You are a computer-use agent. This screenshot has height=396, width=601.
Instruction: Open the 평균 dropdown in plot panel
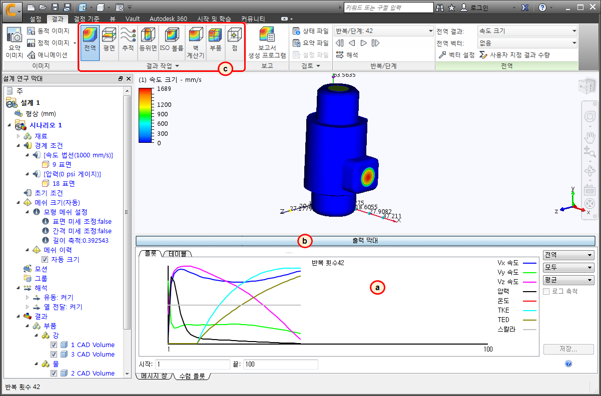568,280
